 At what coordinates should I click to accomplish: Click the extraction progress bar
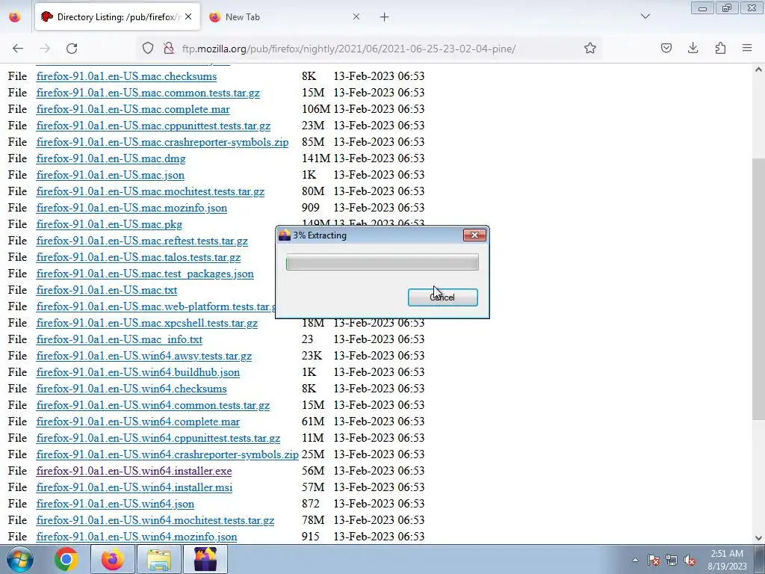coord(382,262)
